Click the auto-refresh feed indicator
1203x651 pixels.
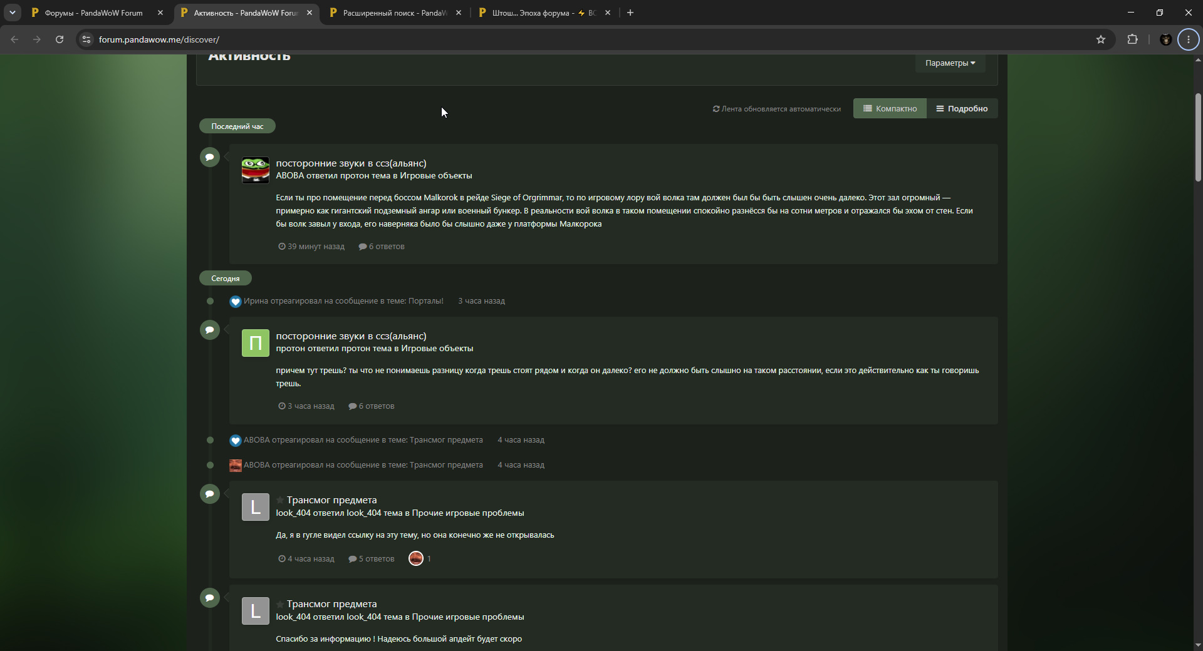pyautogui.click(x=777, y=109)
